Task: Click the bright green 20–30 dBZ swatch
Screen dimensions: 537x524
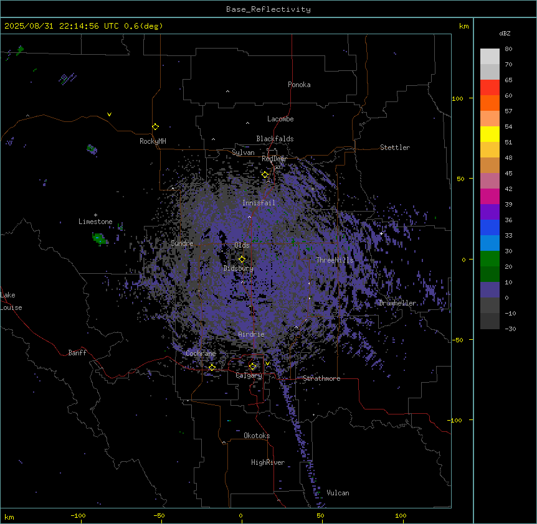Action: click(x=490, y=259)
